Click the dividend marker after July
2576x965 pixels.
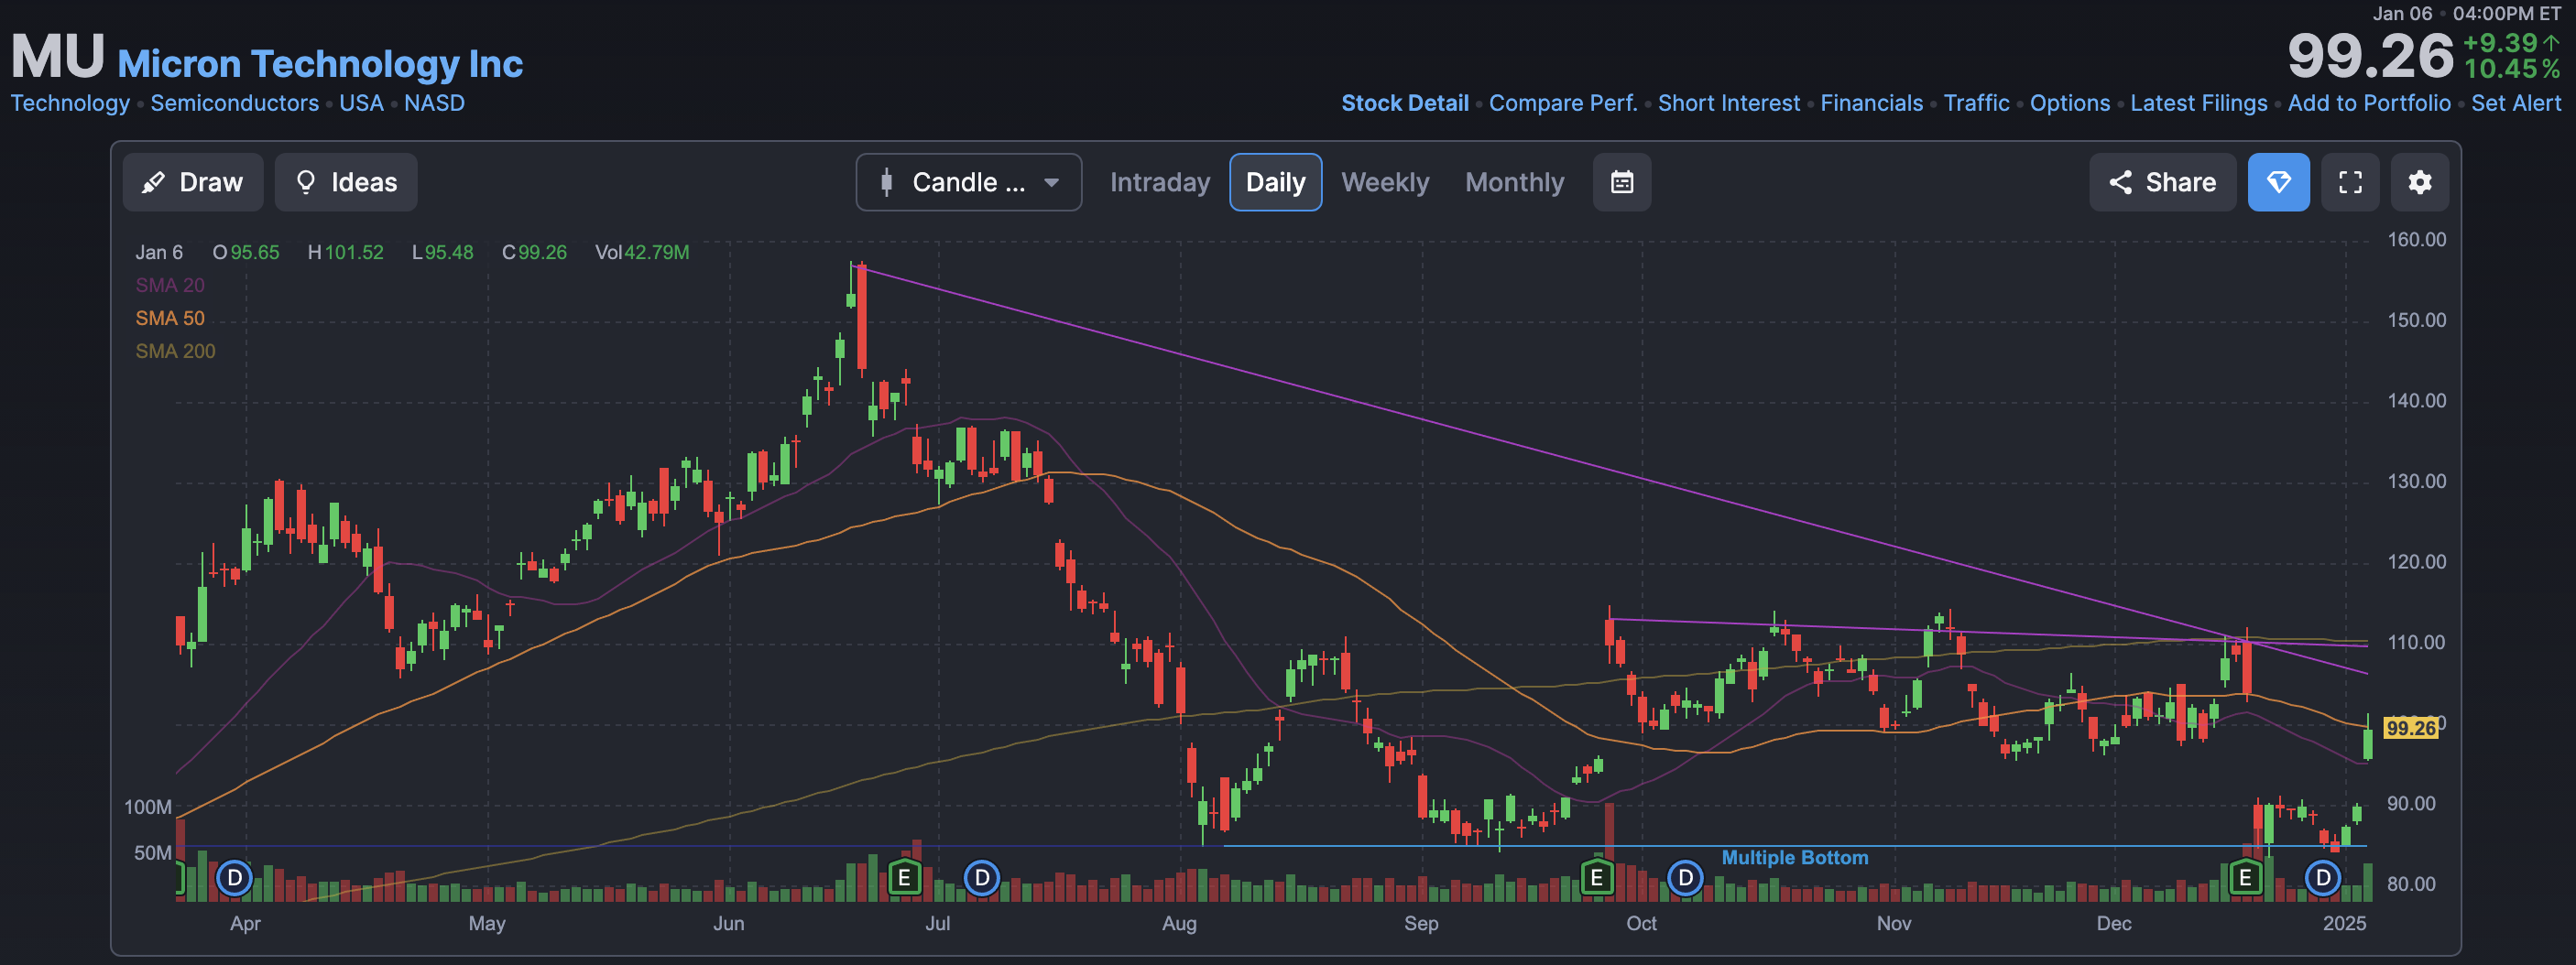(982, 878)
